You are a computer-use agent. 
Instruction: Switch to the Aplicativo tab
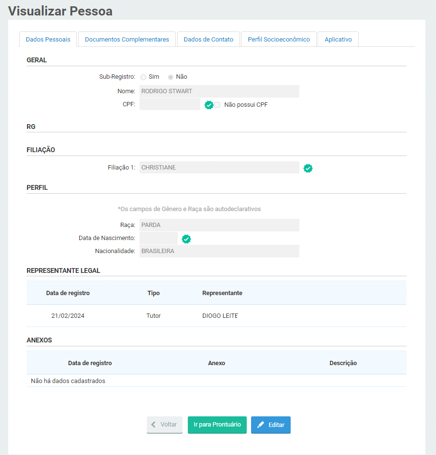[x=338, y=40]
